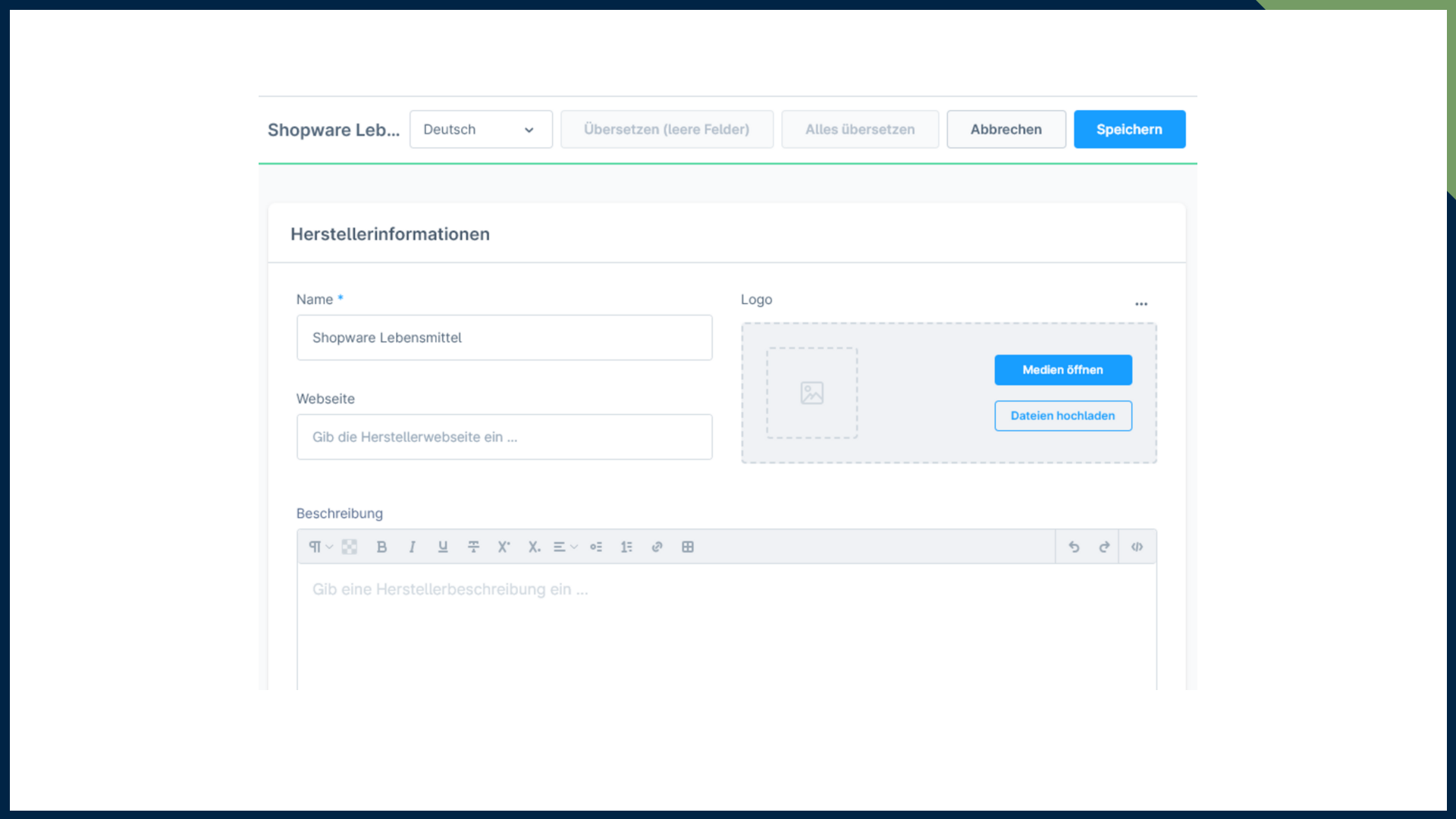Screen dimensions: 1456x819
Task: Toggle bold formatting in description editor
Action: [x=381, y=547]
